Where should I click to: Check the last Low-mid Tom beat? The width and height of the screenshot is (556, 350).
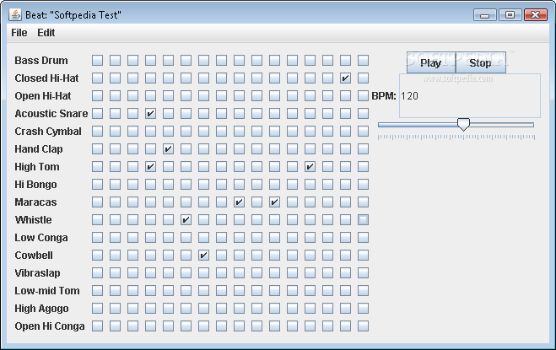click(x=363, y=291)
